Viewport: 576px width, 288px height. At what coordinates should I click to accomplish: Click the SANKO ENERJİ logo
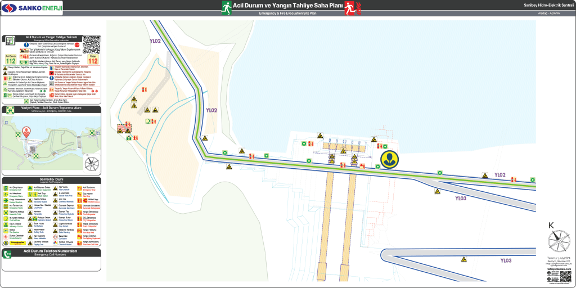32,8
